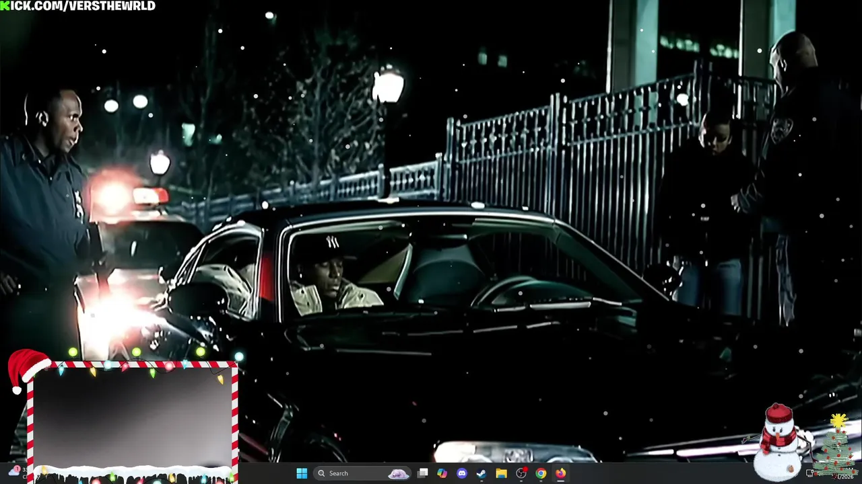Open Discord from the taskbar

tap(461, 473)
